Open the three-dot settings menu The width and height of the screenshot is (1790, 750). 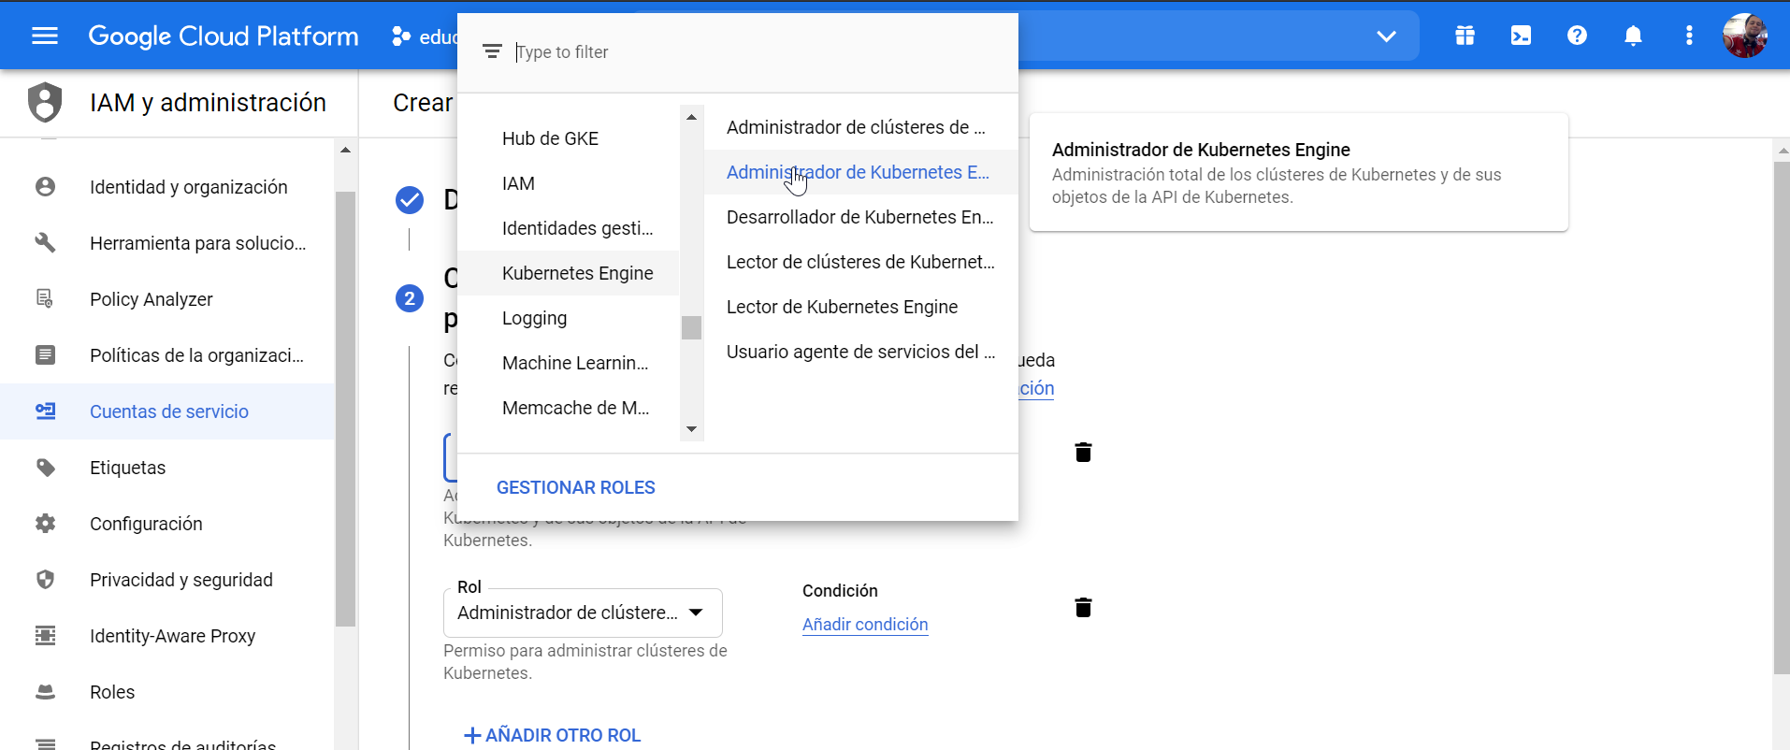(x=1689, y=36)
